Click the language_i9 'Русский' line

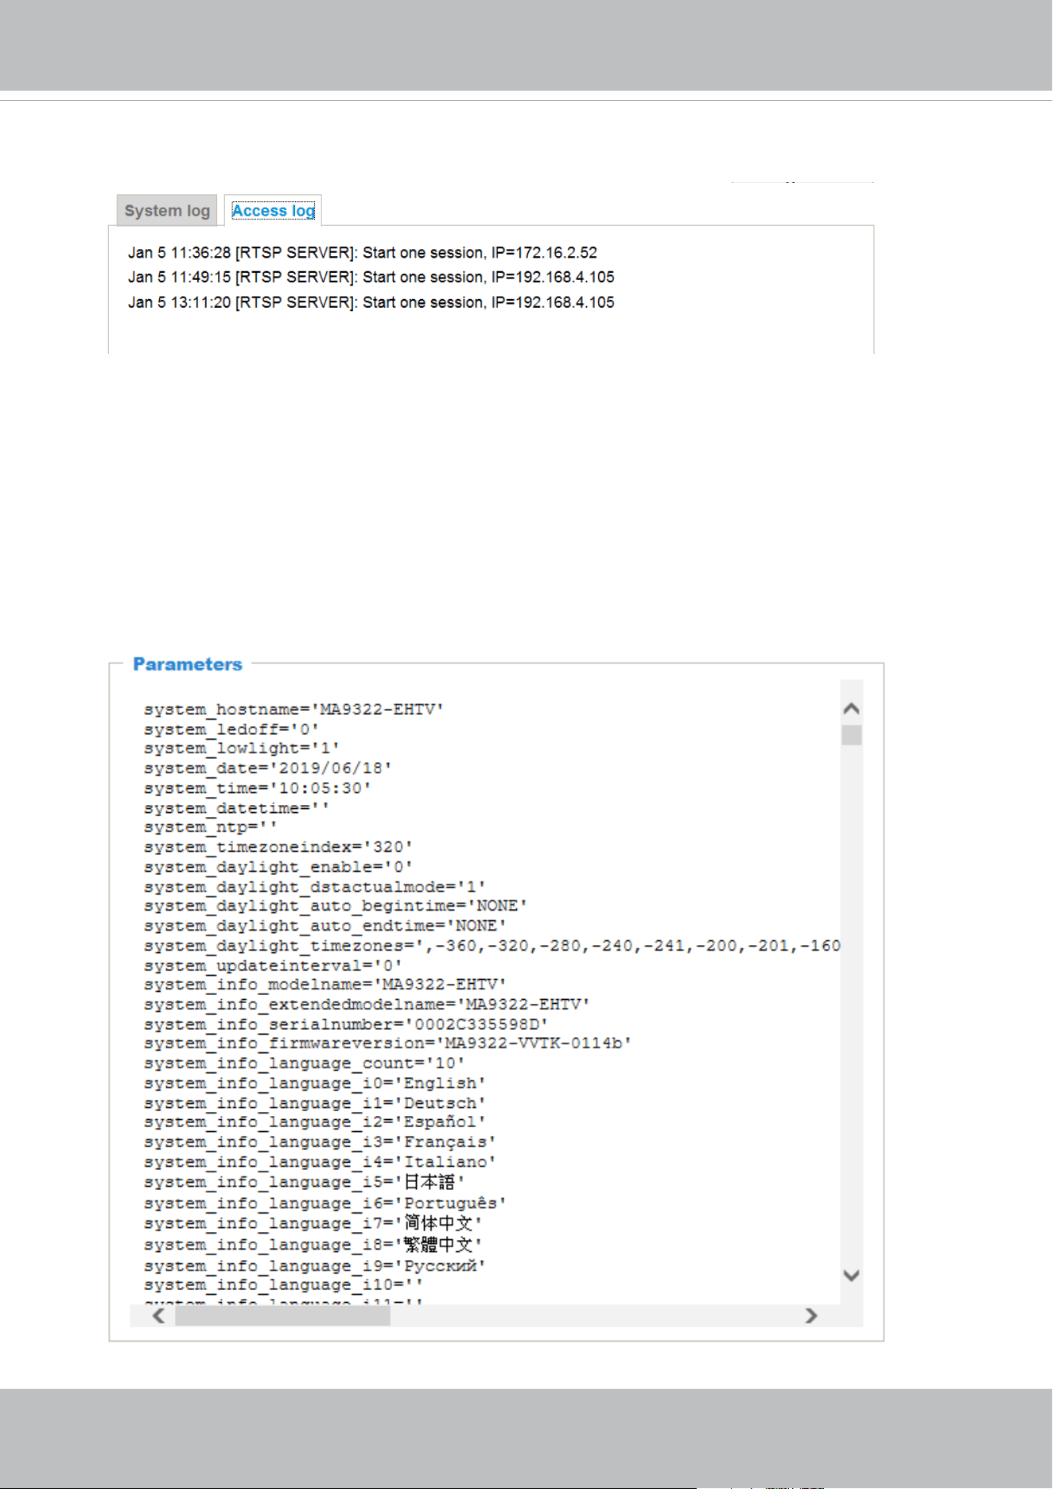(315, 1265)
